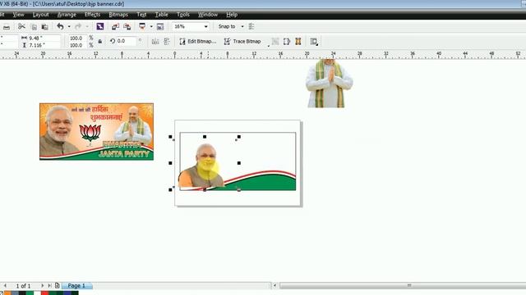Click the rotation angle field showing 0.0

tap(126, 41)
